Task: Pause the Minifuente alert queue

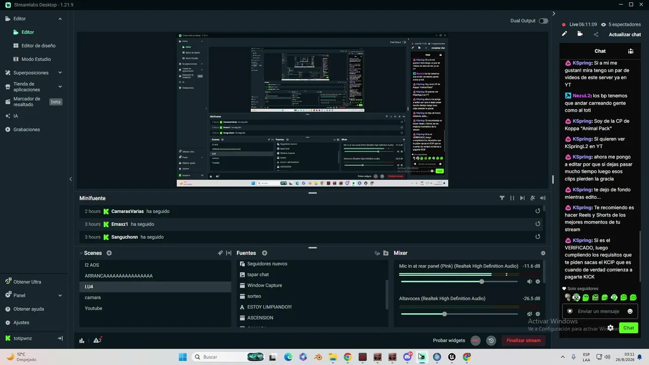Action: (512, 198)
